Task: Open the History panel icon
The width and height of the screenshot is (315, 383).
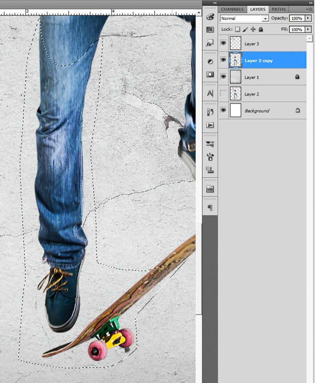Action: point(210,112)
